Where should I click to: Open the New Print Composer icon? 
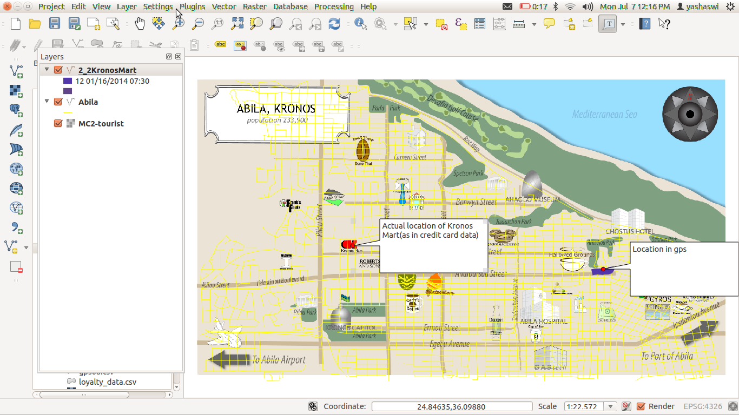(x=94, y=24)
